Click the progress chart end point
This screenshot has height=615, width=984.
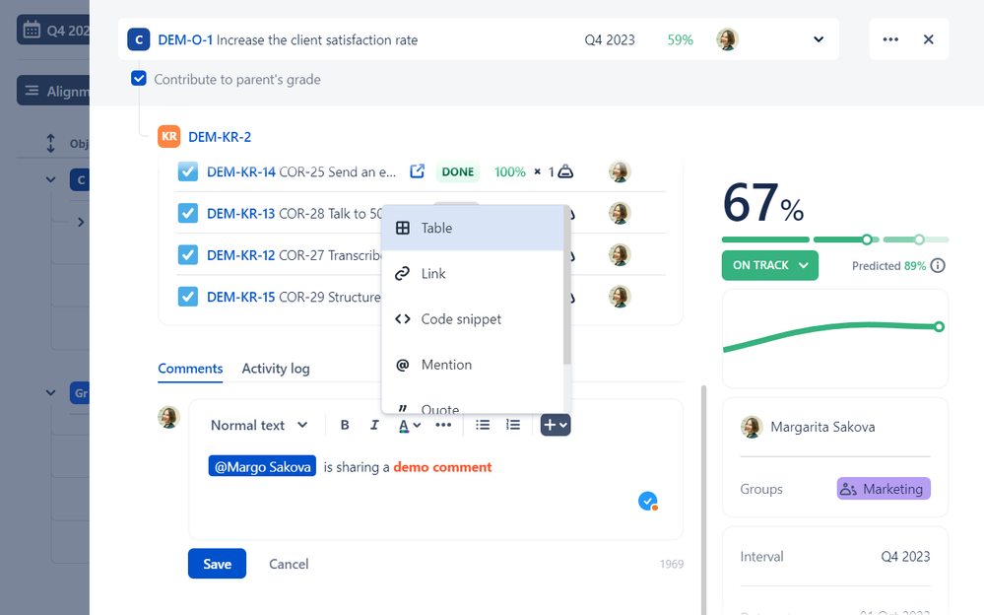point(939,326)
